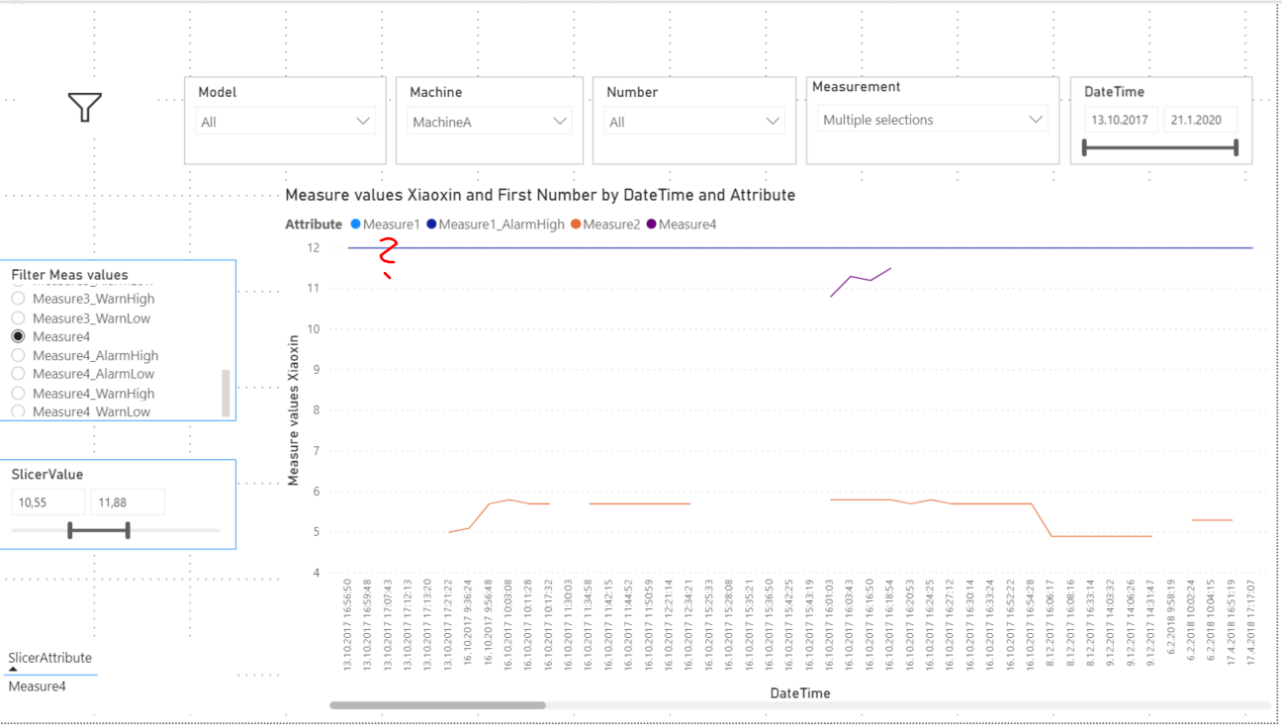Click the Measure values Xiaoxin y-axis title
Viewport: 1282px width, 727px height.
coord(293,410)
